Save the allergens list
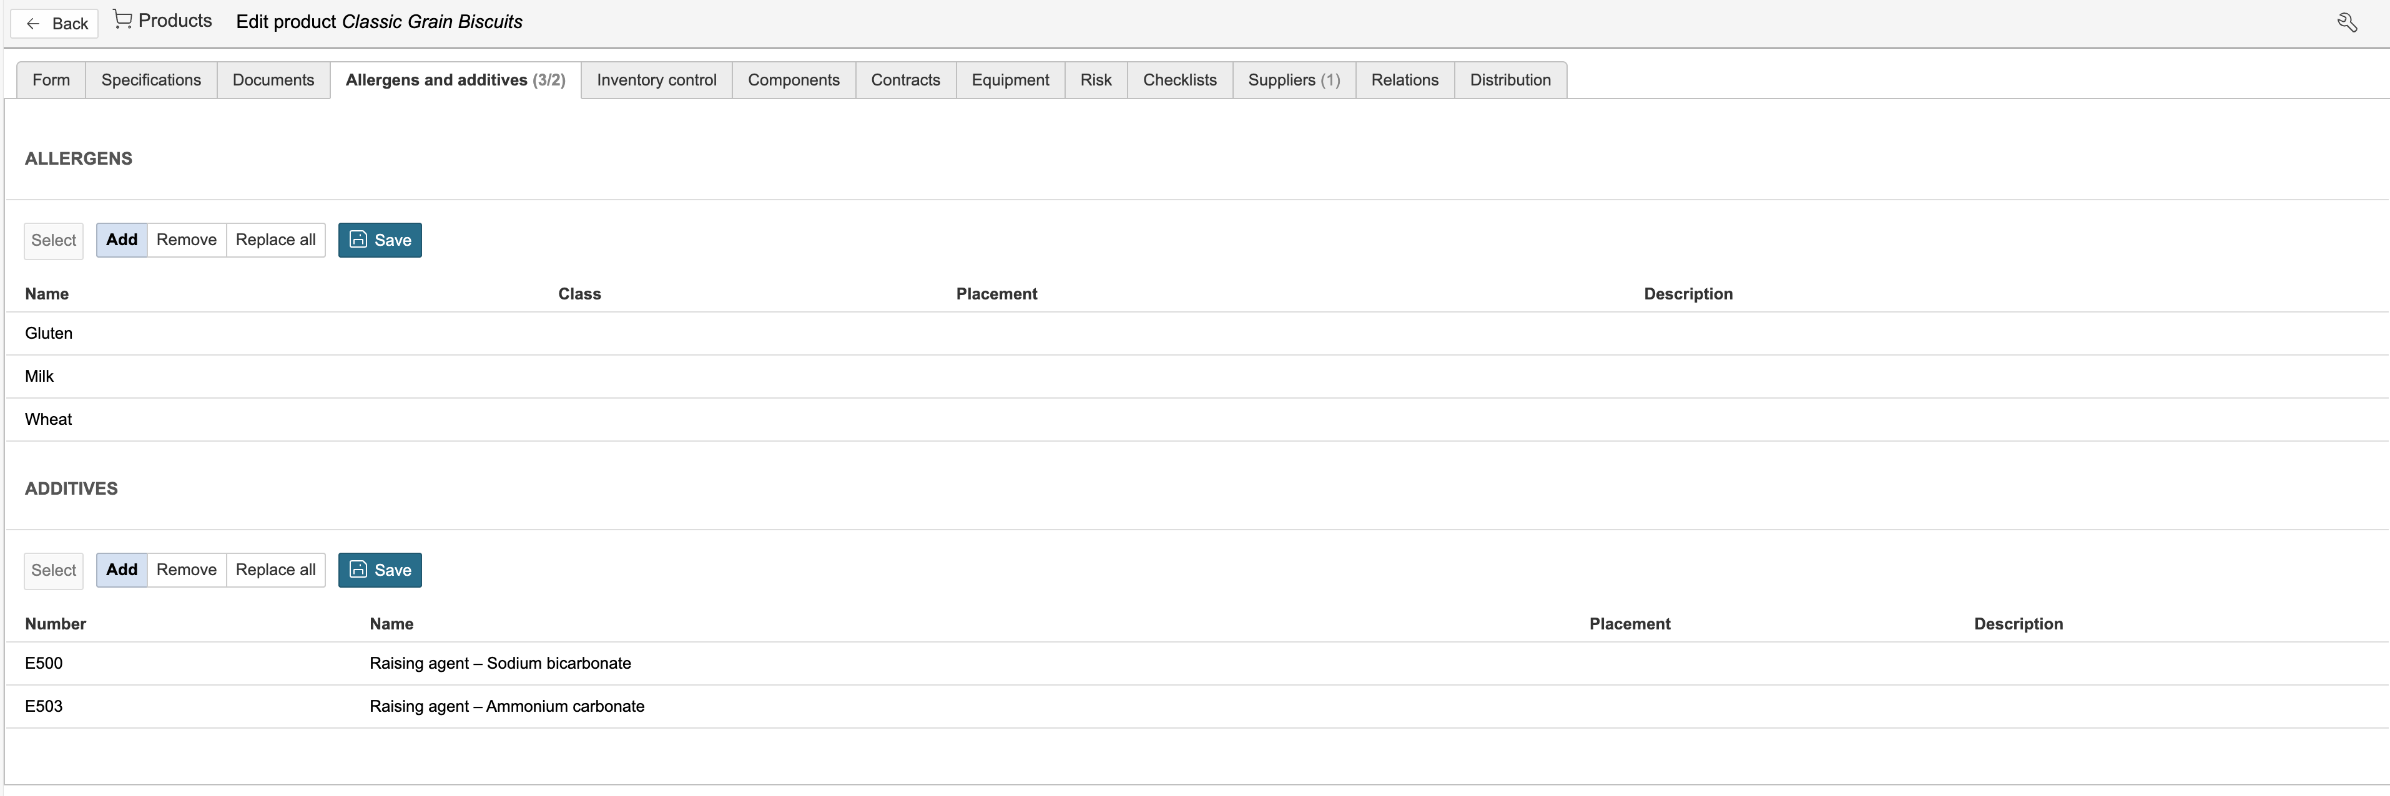2390x796 pixels. 380,240
